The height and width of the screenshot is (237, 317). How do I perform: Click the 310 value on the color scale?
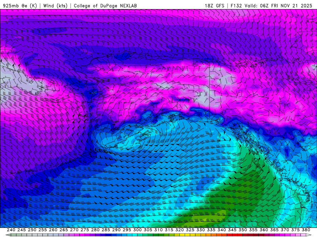pyautogui.click(x=158, y=230)
